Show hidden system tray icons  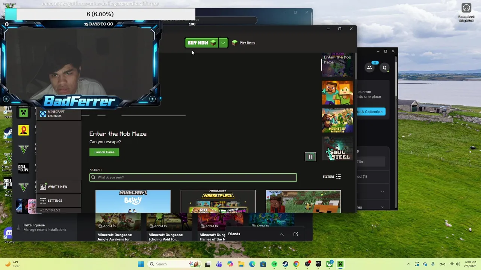pyautogui.click(x=408, y=264)
